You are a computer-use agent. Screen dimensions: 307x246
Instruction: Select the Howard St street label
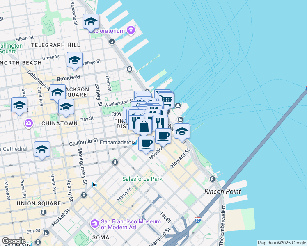tap(180, 158)
